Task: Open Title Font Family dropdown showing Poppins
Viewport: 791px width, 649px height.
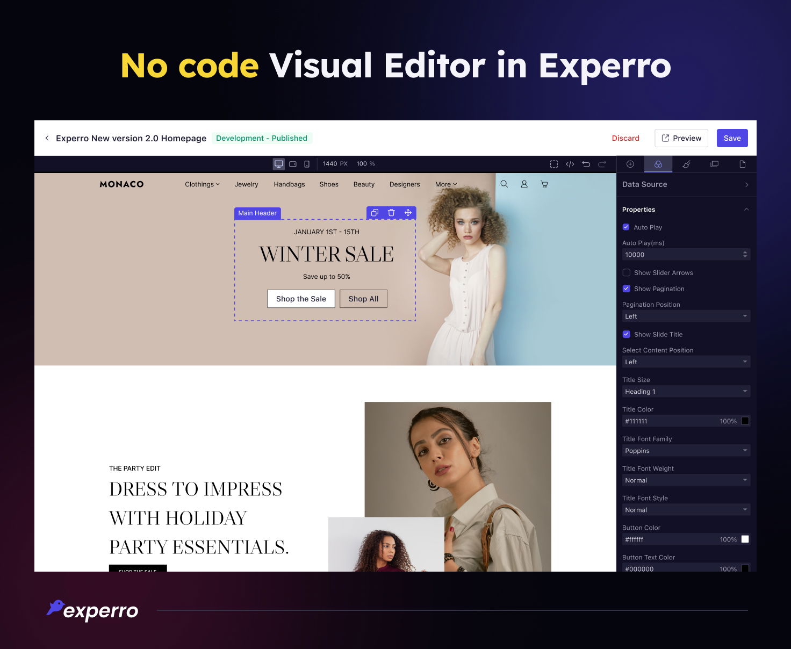Action: [x=686, y=451]
